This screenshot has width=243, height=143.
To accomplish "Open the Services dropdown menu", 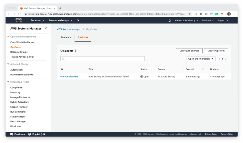I will (37, 20).
